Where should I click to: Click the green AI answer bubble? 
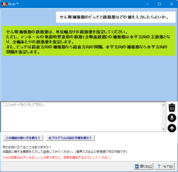[89, 41]
